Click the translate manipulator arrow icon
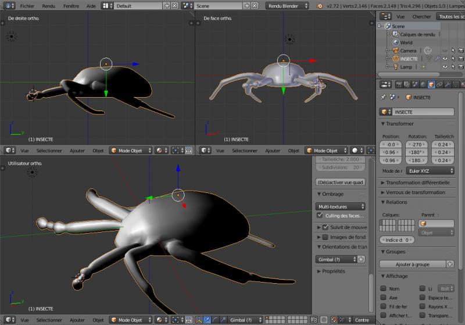The image size is (465, 325). 208,320
